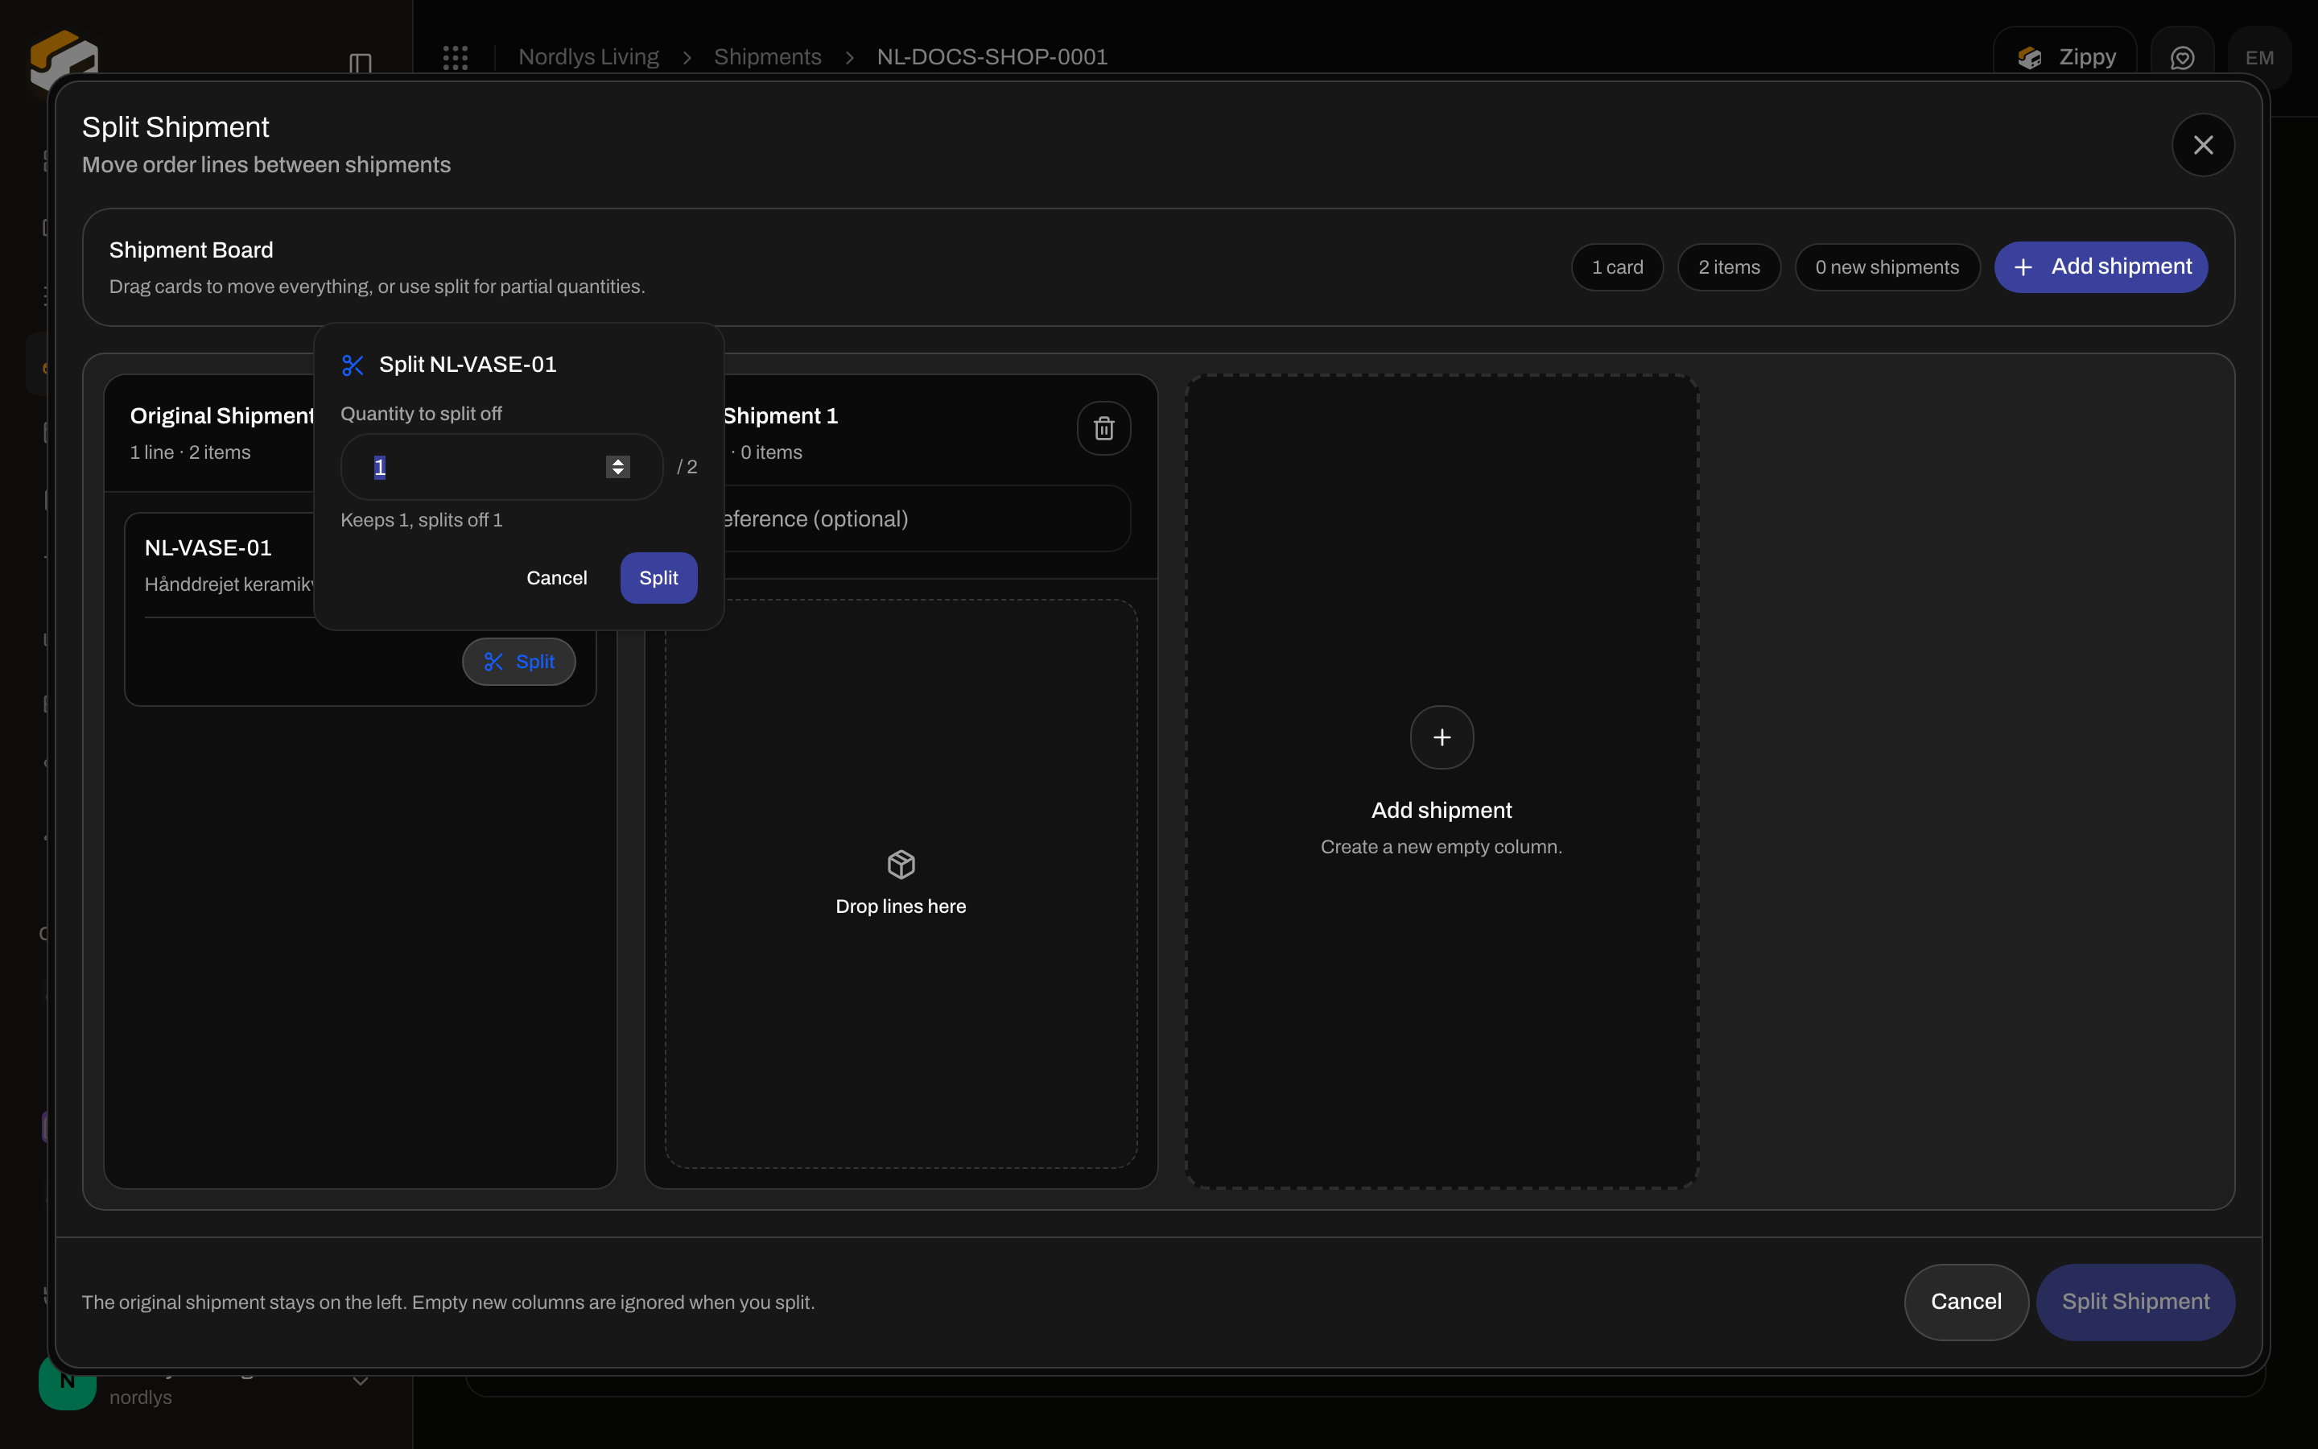
Task: Click the 2 items badge
Action: click(1729, 267)
